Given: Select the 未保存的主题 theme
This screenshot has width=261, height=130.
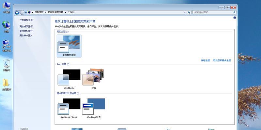Looking at the screenshot, I should point(69,46).
